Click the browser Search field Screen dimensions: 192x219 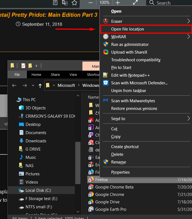click(167, 3)
